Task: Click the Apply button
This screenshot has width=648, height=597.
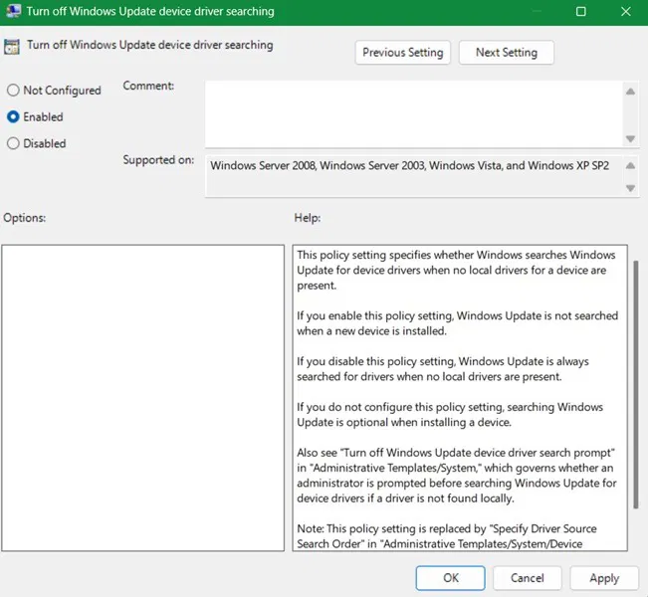Action: click(604, 577)
